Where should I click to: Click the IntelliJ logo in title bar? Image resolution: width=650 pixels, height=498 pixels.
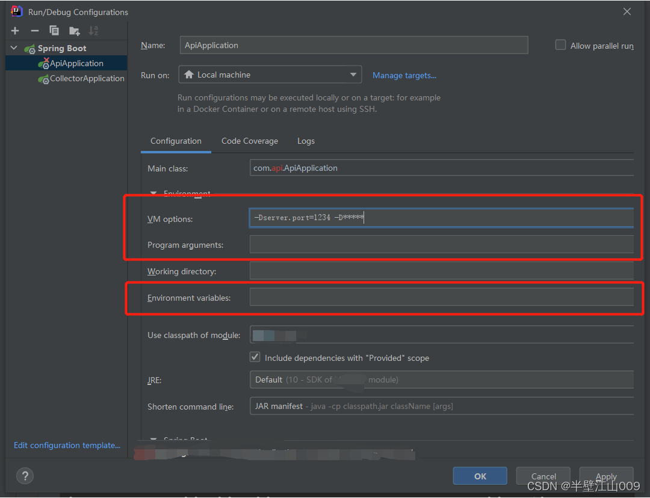[17, 11]
